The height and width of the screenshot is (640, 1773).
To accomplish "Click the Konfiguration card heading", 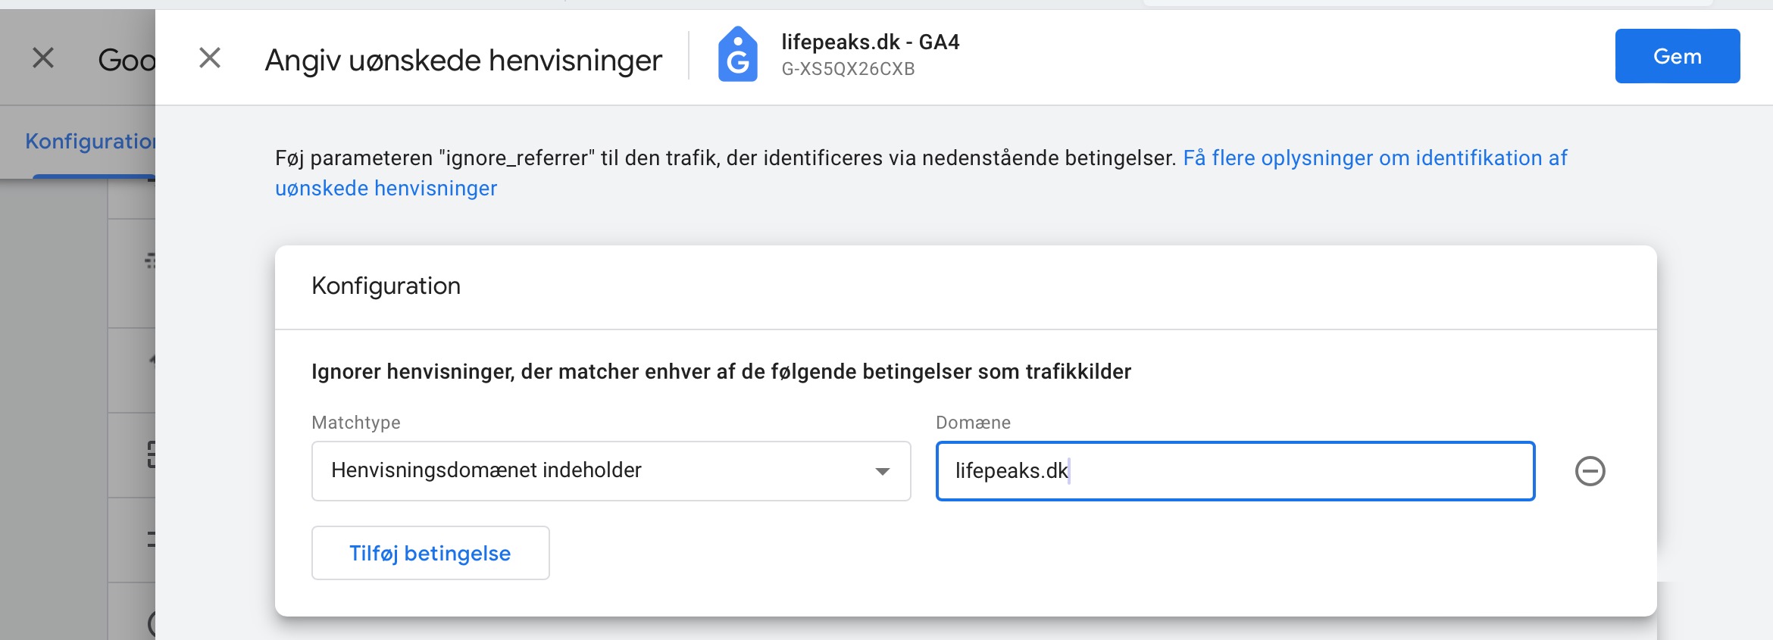I will [x=386, y=286].
